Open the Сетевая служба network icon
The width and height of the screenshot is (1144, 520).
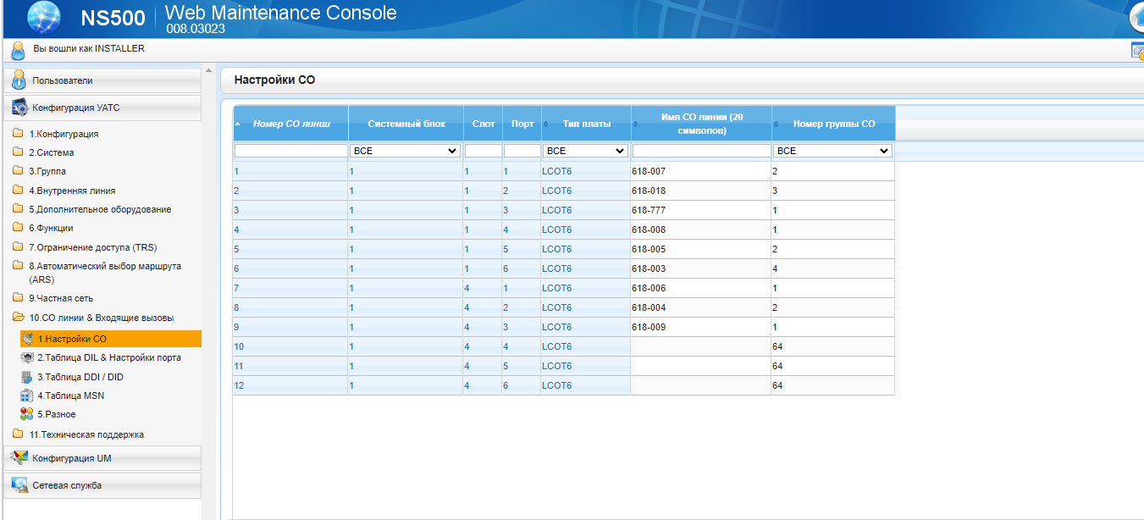pos(19,485)
